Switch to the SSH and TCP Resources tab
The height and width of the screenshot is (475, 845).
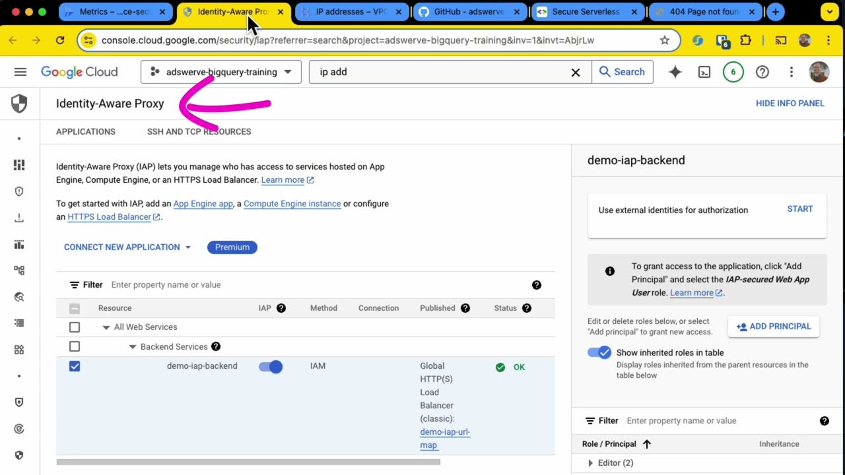point(199,131)
